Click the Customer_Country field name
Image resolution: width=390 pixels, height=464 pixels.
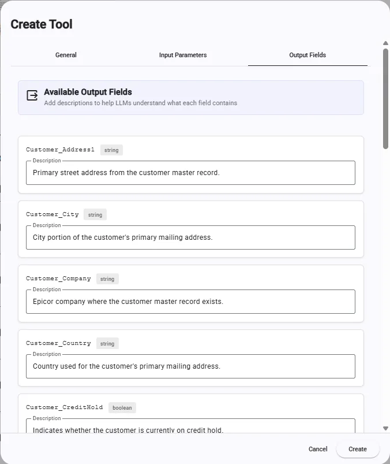58,343
